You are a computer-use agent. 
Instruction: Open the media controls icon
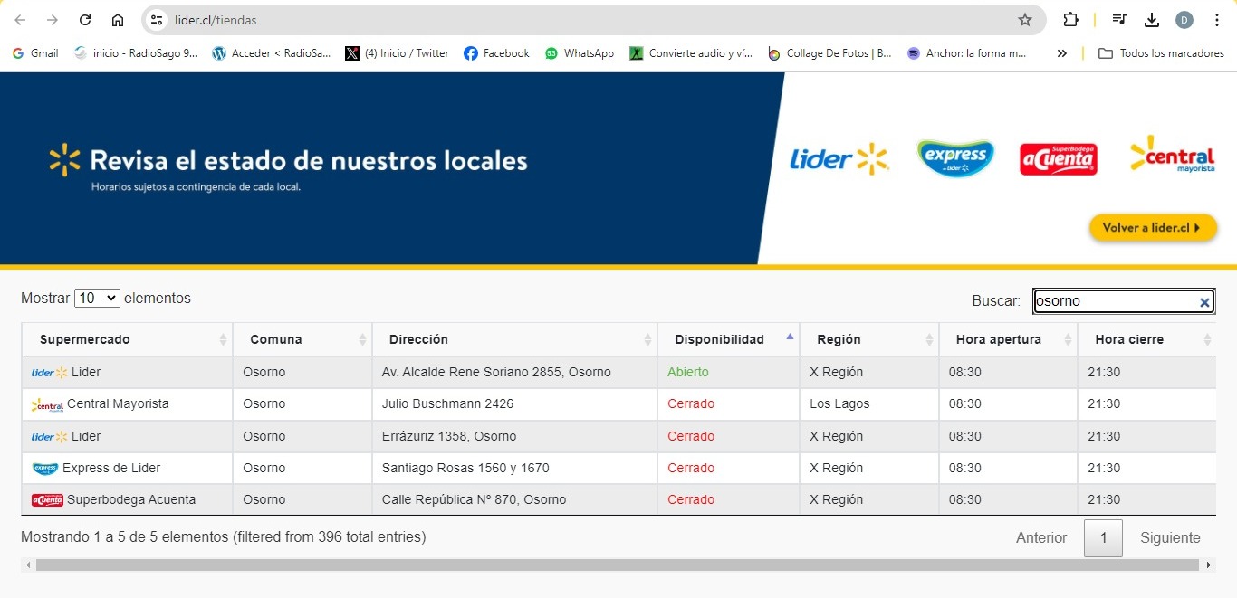click(x=1119, y=20)
